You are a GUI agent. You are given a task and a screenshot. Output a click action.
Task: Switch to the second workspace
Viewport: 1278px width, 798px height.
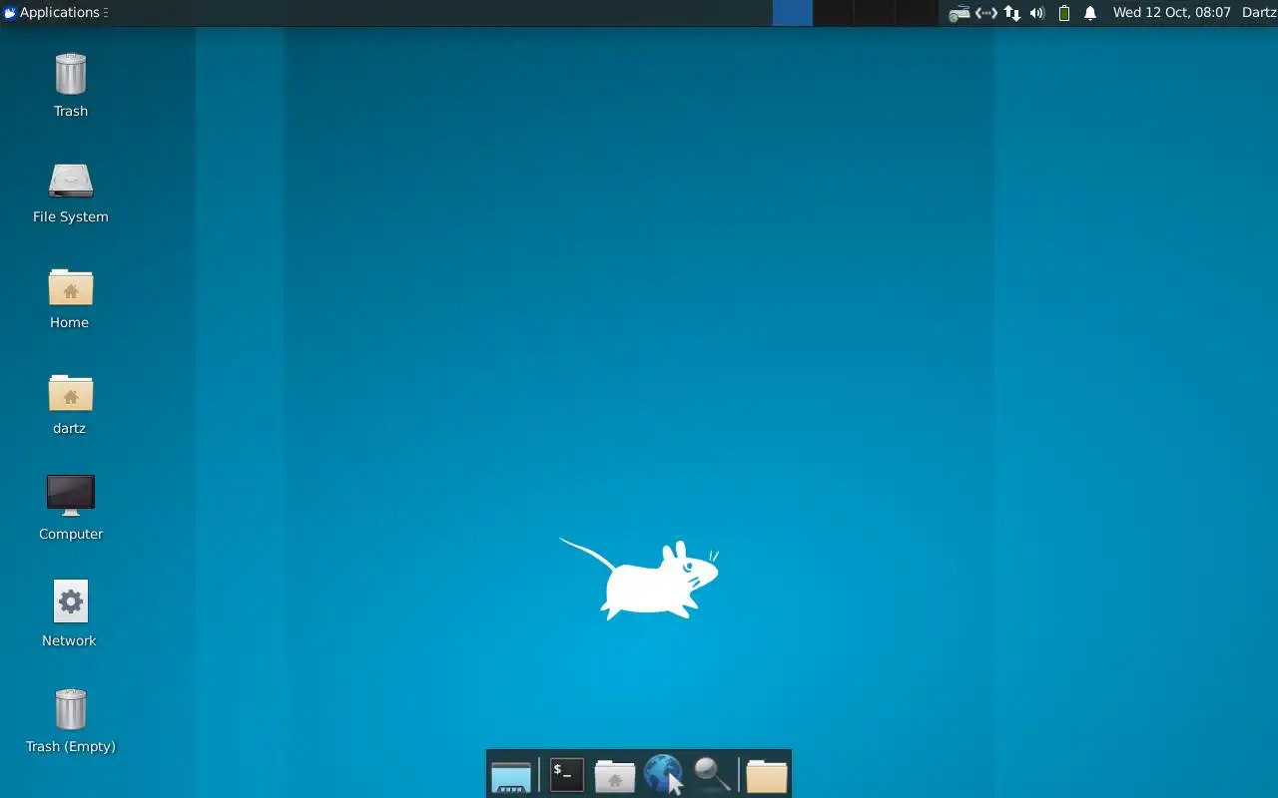point(834,13)
